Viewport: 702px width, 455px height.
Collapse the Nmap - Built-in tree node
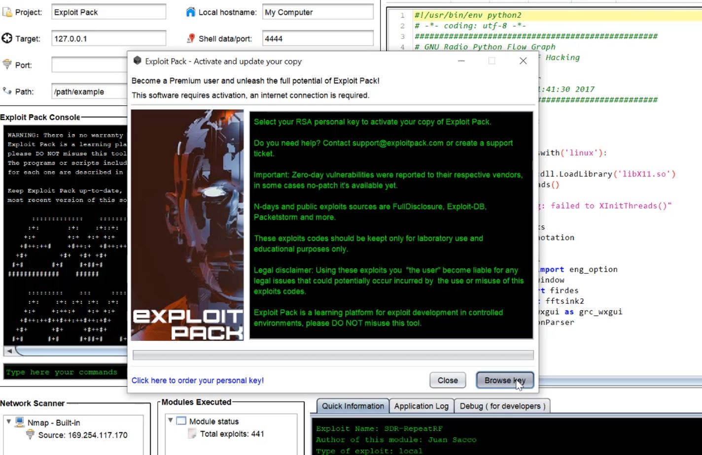(8, 422)
